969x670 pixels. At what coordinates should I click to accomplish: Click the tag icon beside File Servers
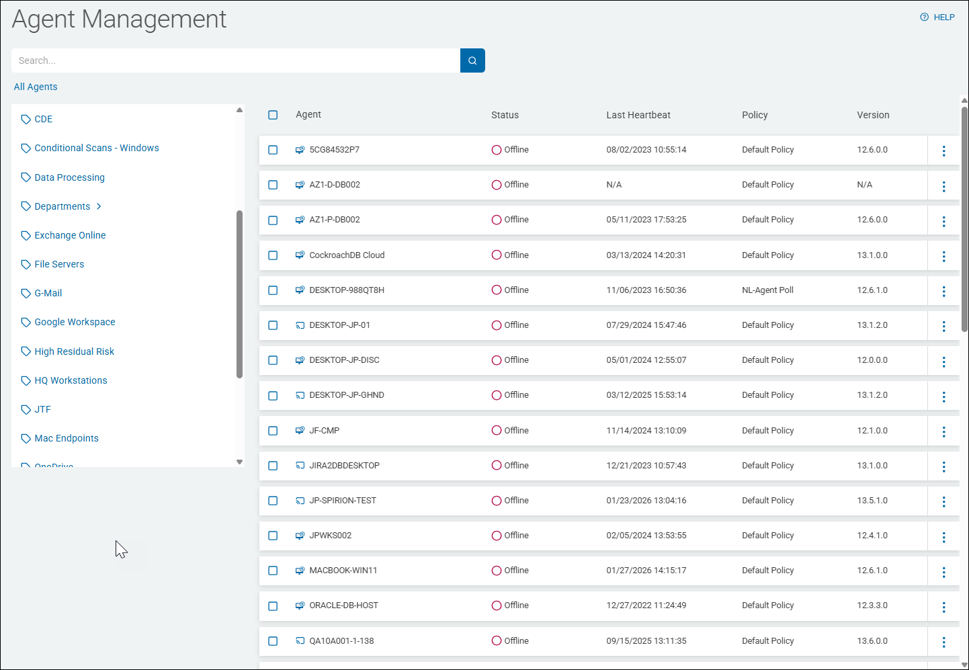click(x=26, y=265)
